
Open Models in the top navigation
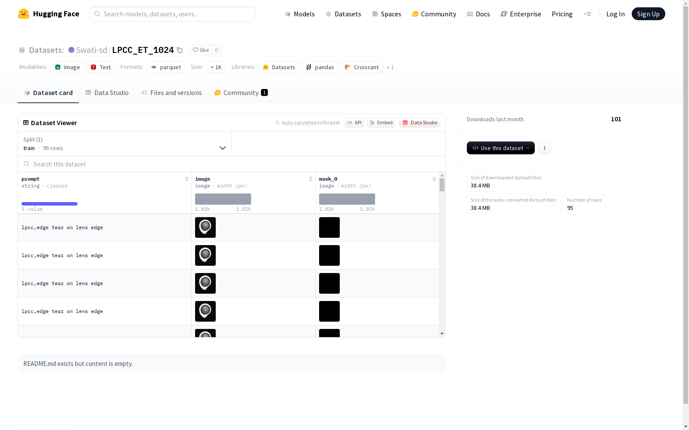click(300, 14)
